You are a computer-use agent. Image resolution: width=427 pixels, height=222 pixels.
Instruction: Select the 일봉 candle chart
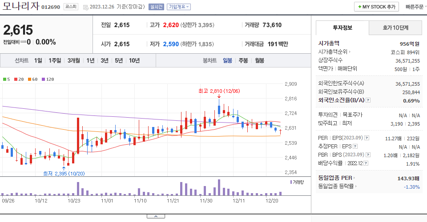[227, 60]
